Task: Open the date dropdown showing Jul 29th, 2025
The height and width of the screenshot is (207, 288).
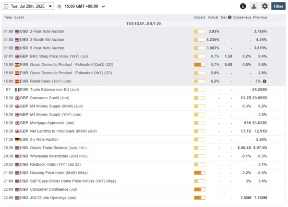Action: coord(28,6)
